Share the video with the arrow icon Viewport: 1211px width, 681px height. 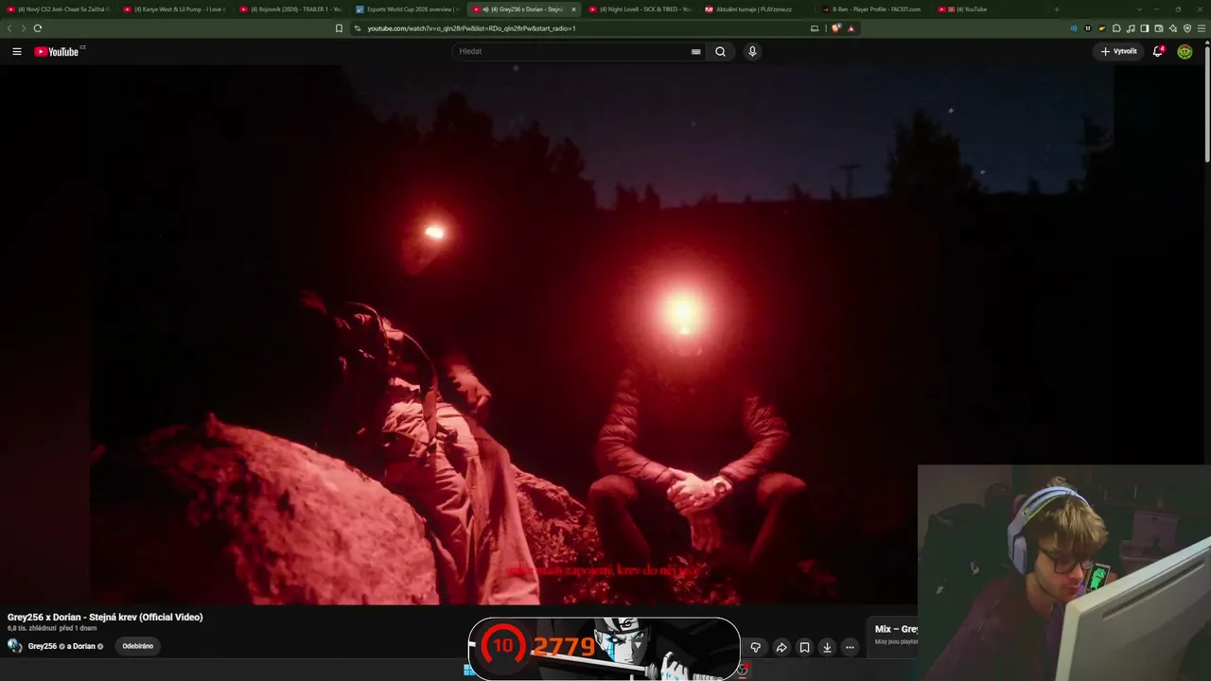pos(781,647)
